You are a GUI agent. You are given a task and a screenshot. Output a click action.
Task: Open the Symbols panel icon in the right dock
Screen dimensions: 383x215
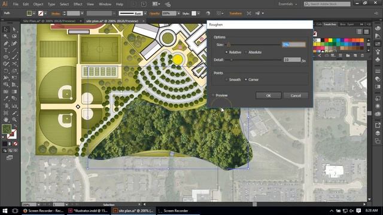coord(378,59)
